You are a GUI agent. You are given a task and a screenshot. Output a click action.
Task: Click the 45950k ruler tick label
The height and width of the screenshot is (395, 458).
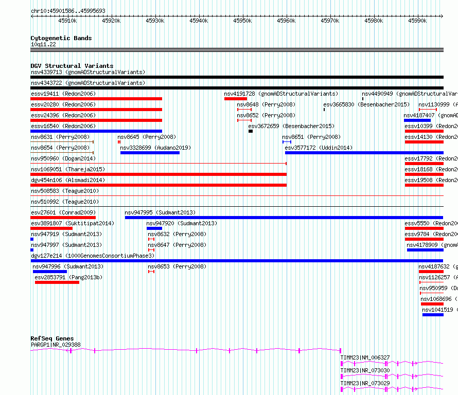pos(242,21)
